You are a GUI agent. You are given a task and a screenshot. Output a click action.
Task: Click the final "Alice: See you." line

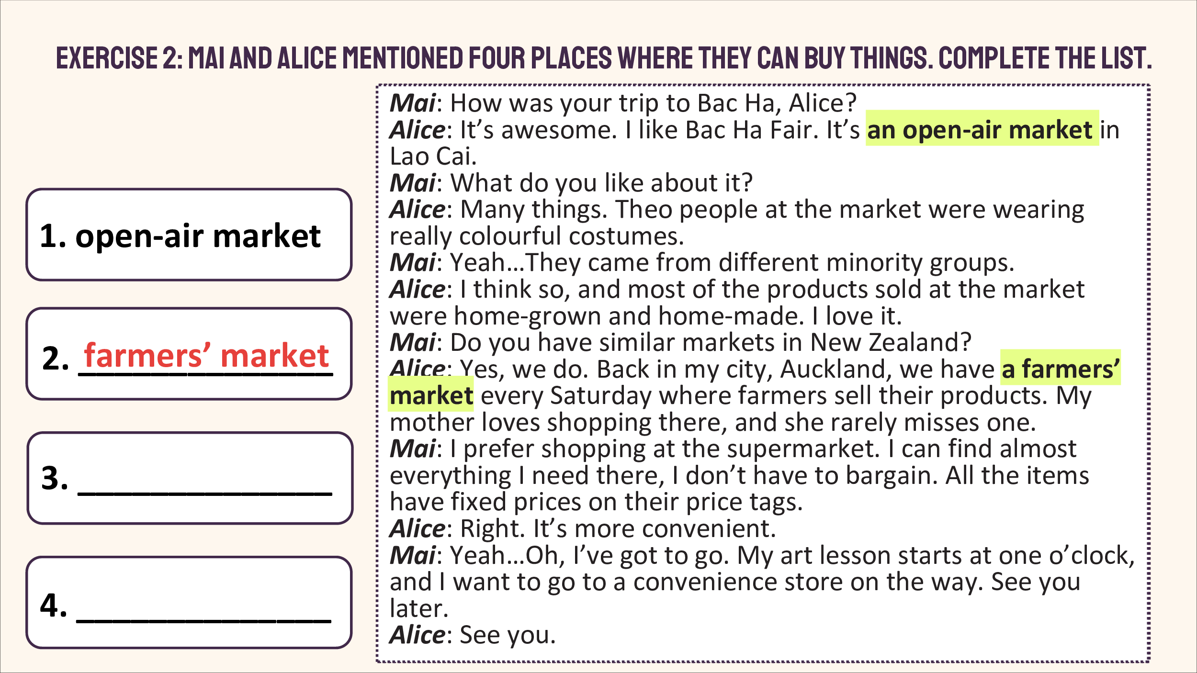[473, 635]
